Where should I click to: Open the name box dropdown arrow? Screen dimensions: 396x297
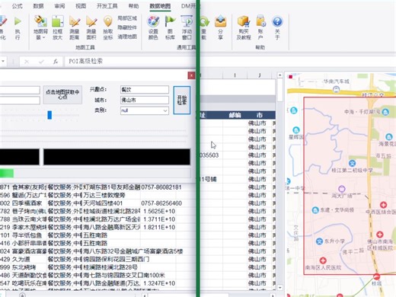3,61
